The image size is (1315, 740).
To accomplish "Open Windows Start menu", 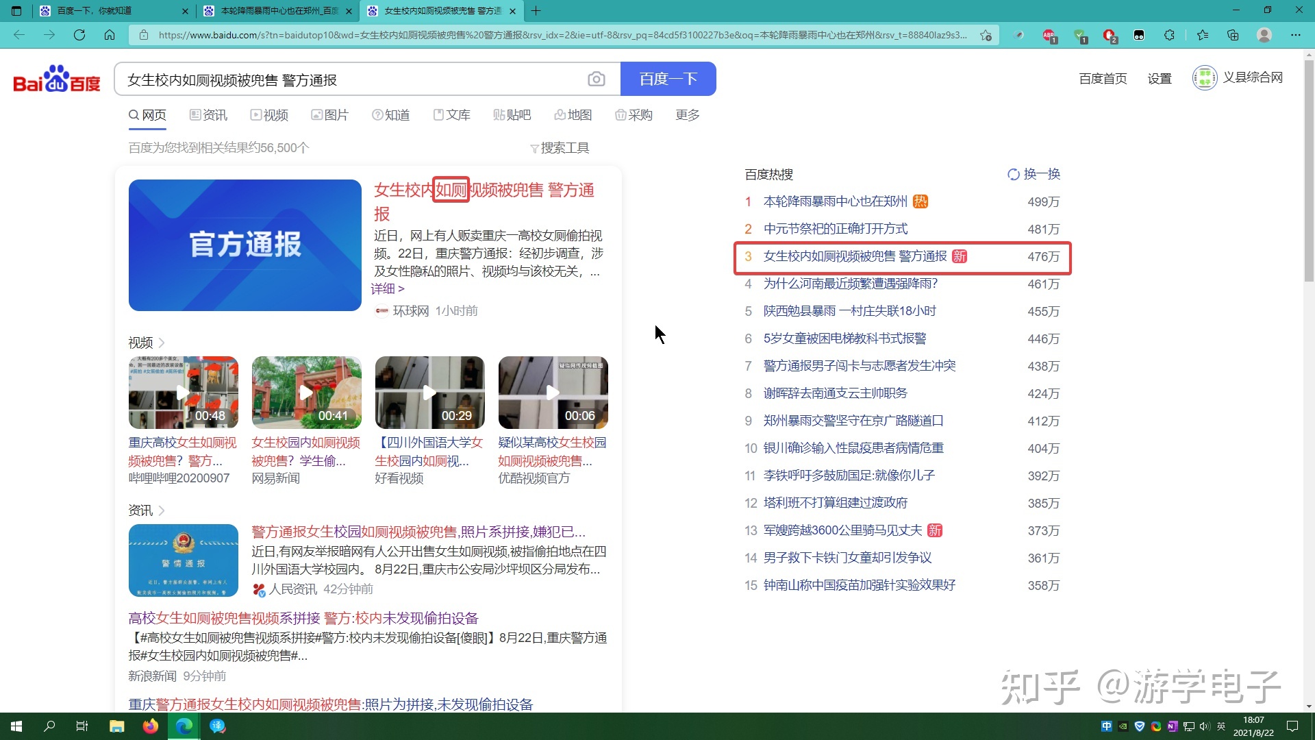I will tap(16, 726).
